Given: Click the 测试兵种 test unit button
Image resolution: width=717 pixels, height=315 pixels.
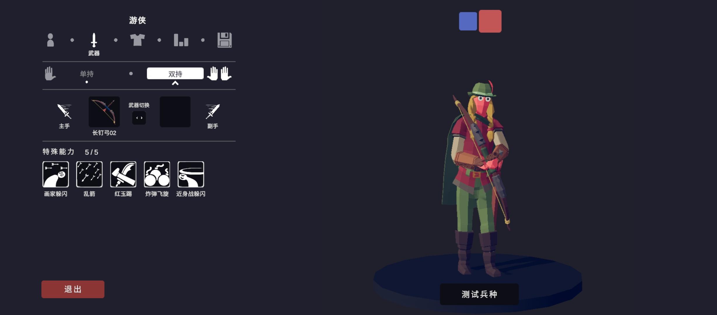Looking at the screenshot, I should [x=479, y=294].
